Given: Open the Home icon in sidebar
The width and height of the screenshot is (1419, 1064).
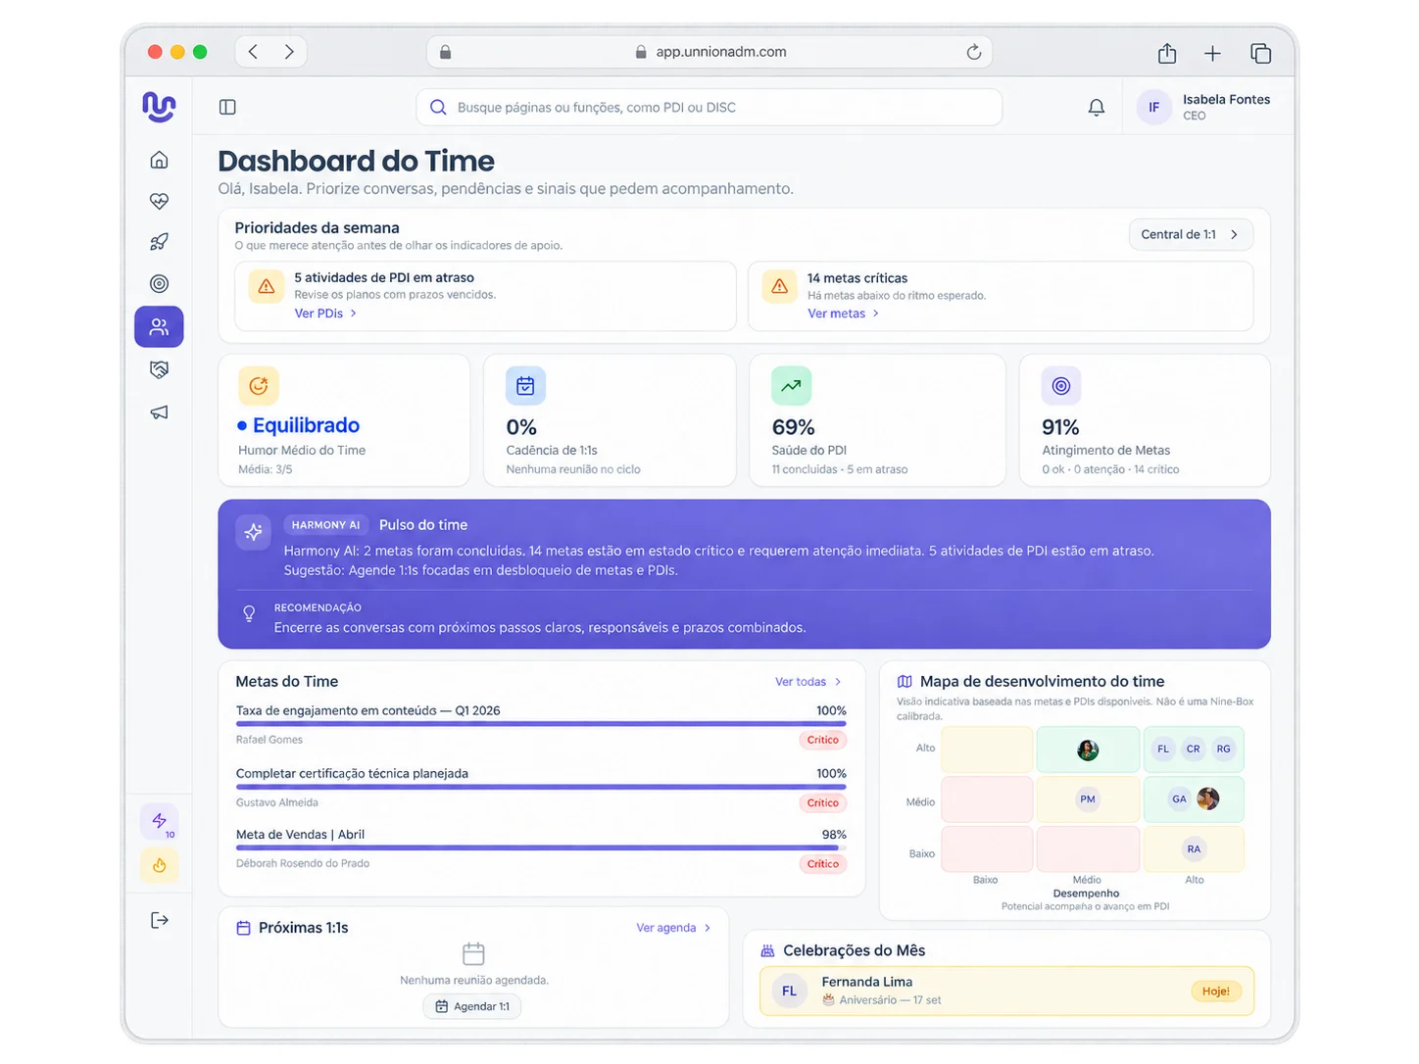Looking at the screenshot, I should [159, 160].
